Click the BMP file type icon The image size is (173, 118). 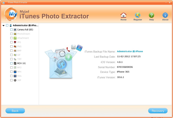(15, 51)
